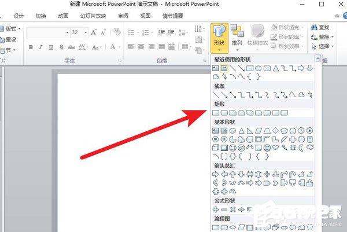Click the shapes gallery scroll-up arrow
Viewport: 347px width, 232px height.
click(318, 58)
